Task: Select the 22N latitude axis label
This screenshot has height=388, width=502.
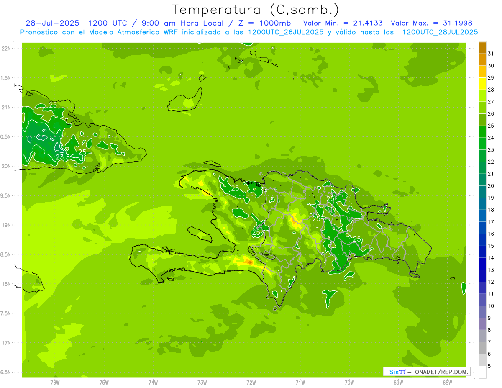Action: 6,49
